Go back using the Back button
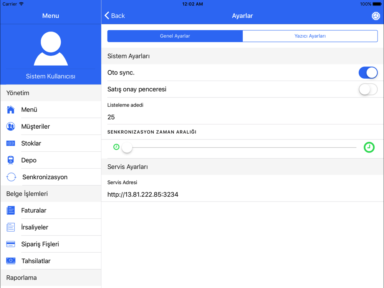 pyautogui.click(x=115, y=16)
